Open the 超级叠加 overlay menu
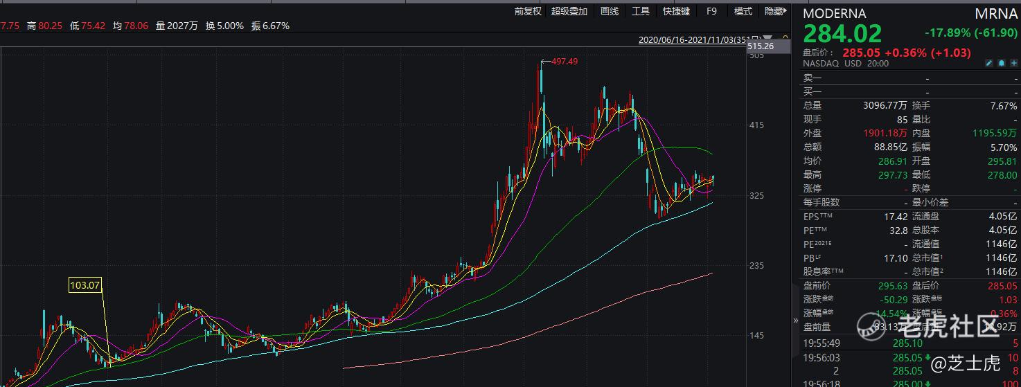The height and width of the screenshot is (387, 1021). [569, 11]
